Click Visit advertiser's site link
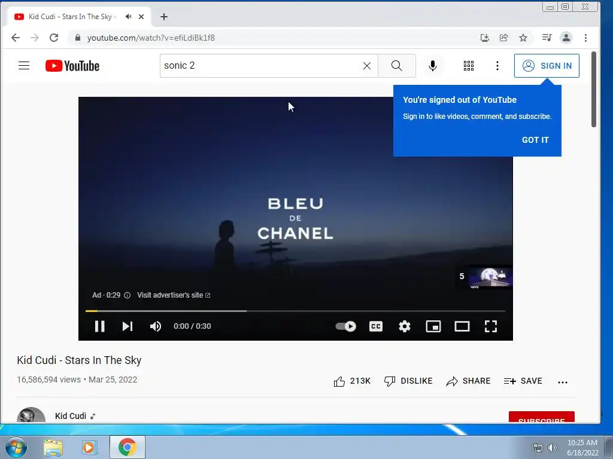 pos(174,295)
